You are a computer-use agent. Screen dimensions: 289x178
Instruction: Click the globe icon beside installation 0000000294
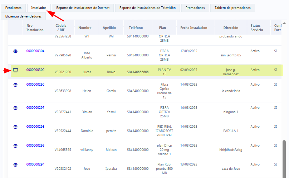[15, 164]
